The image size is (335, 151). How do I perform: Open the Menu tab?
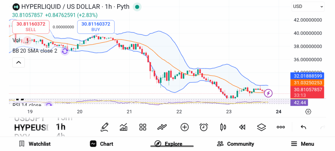(303, 144)
